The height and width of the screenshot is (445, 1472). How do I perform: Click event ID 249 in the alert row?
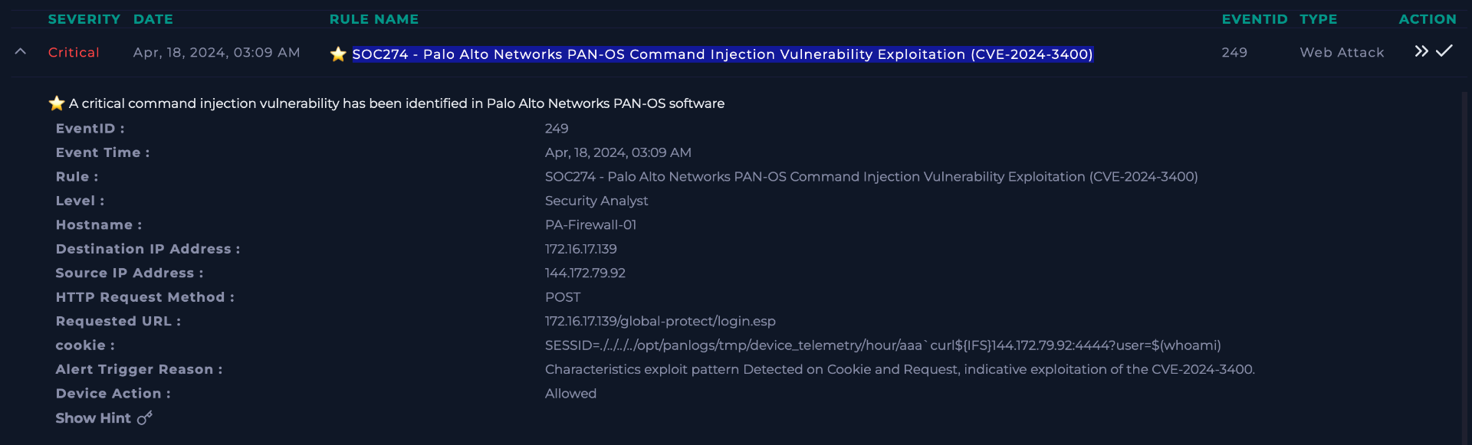1234,52
